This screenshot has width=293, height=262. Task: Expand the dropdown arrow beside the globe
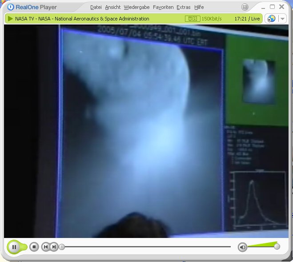tap(282, 19)
